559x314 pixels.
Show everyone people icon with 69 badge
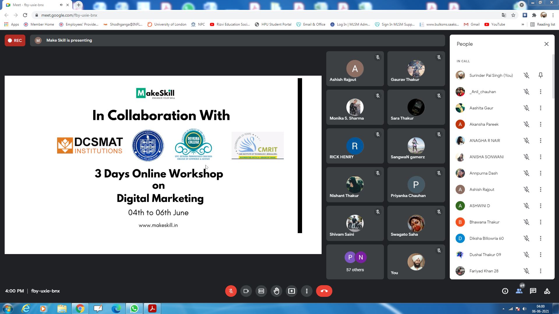point(519,290)
